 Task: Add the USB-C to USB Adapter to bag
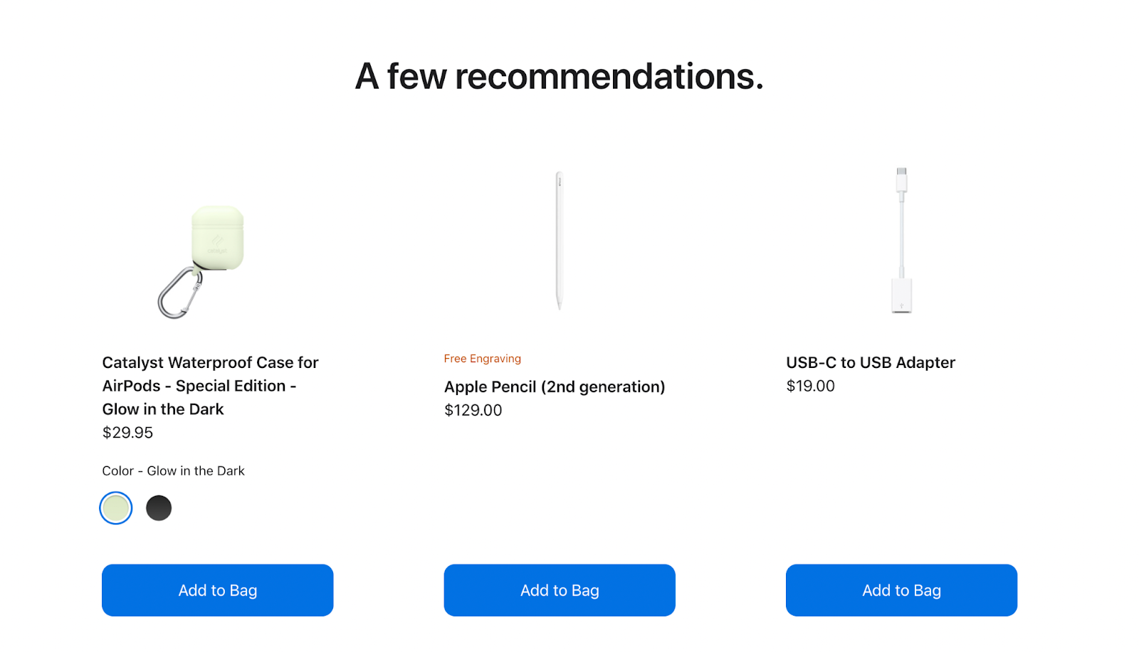click(901, 590)
